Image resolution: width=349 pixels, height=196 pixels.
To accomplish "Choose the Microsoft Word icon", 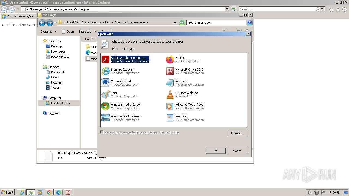I will point(106,83).
